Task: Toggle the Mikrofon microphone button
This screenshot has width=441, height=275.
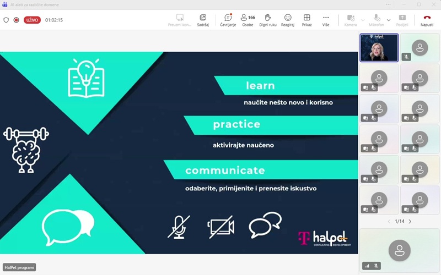Action: 377,20
